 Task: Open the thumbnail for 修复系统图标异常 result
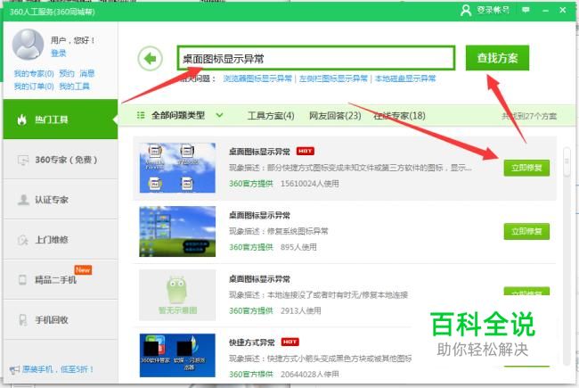tap(177, 231)
